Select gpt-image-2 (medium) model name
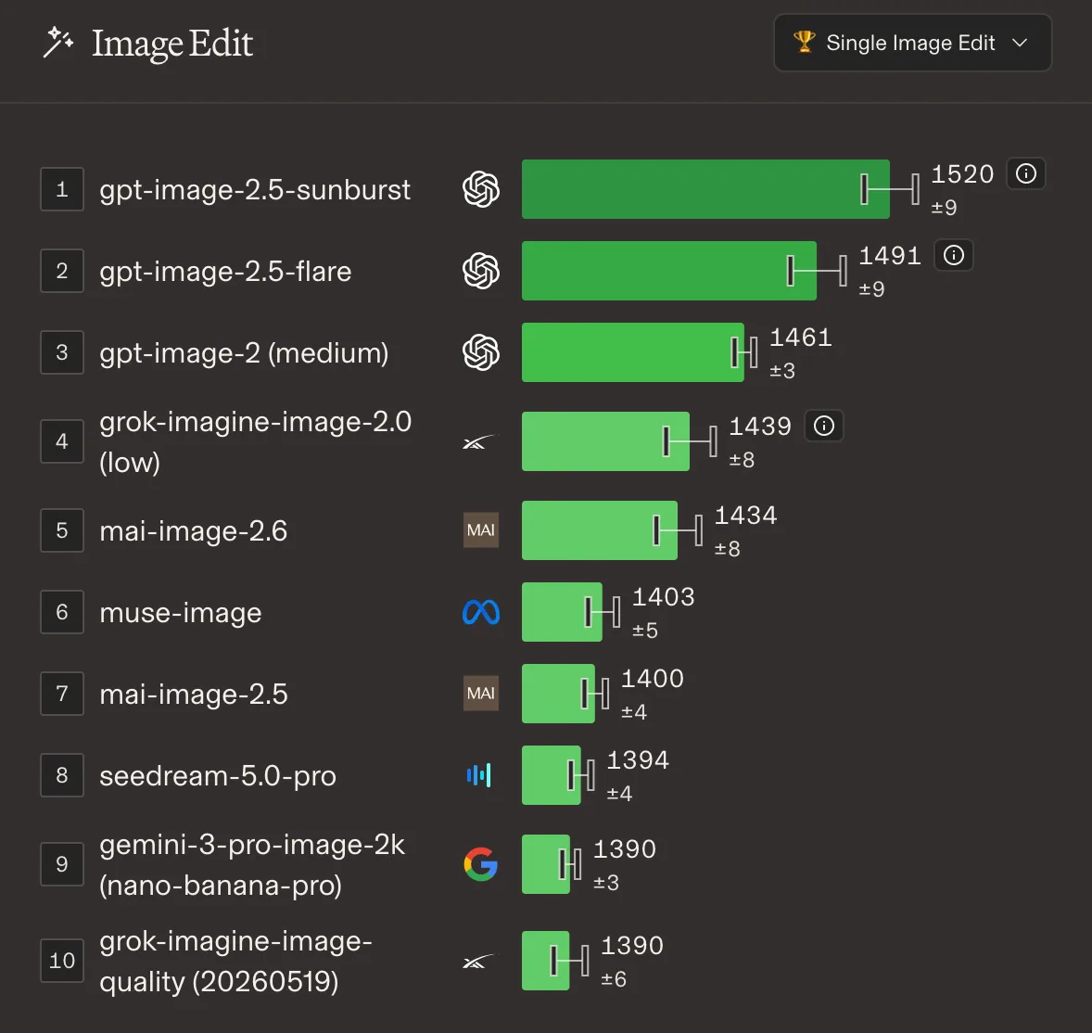The image size is (1092, 1033). click(x=244, y=352)
